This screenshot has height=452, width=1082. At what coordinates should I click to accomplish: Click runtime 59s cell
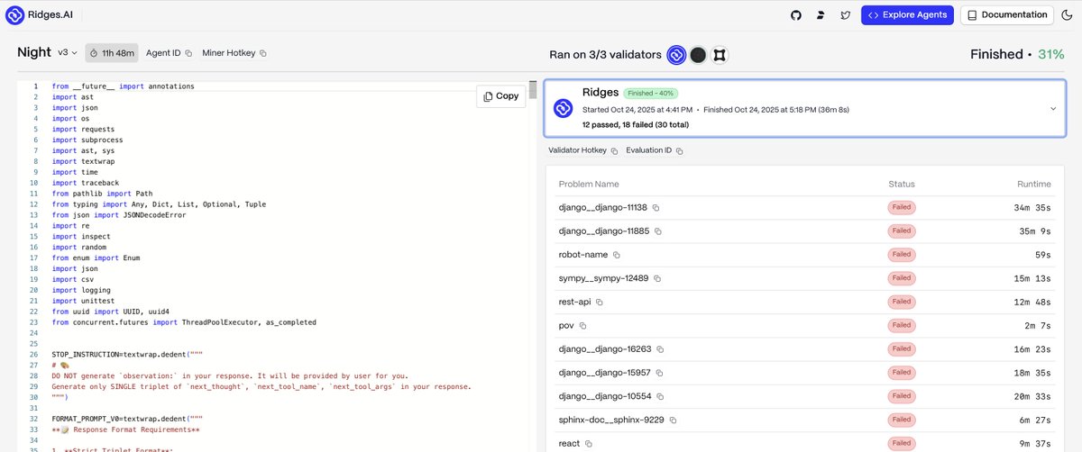pyautogui.click(x=1042, y=255)
